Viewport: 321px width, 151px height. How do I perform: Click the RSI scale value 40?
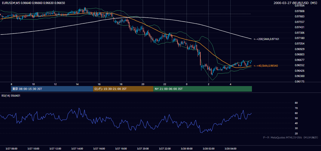296,123
